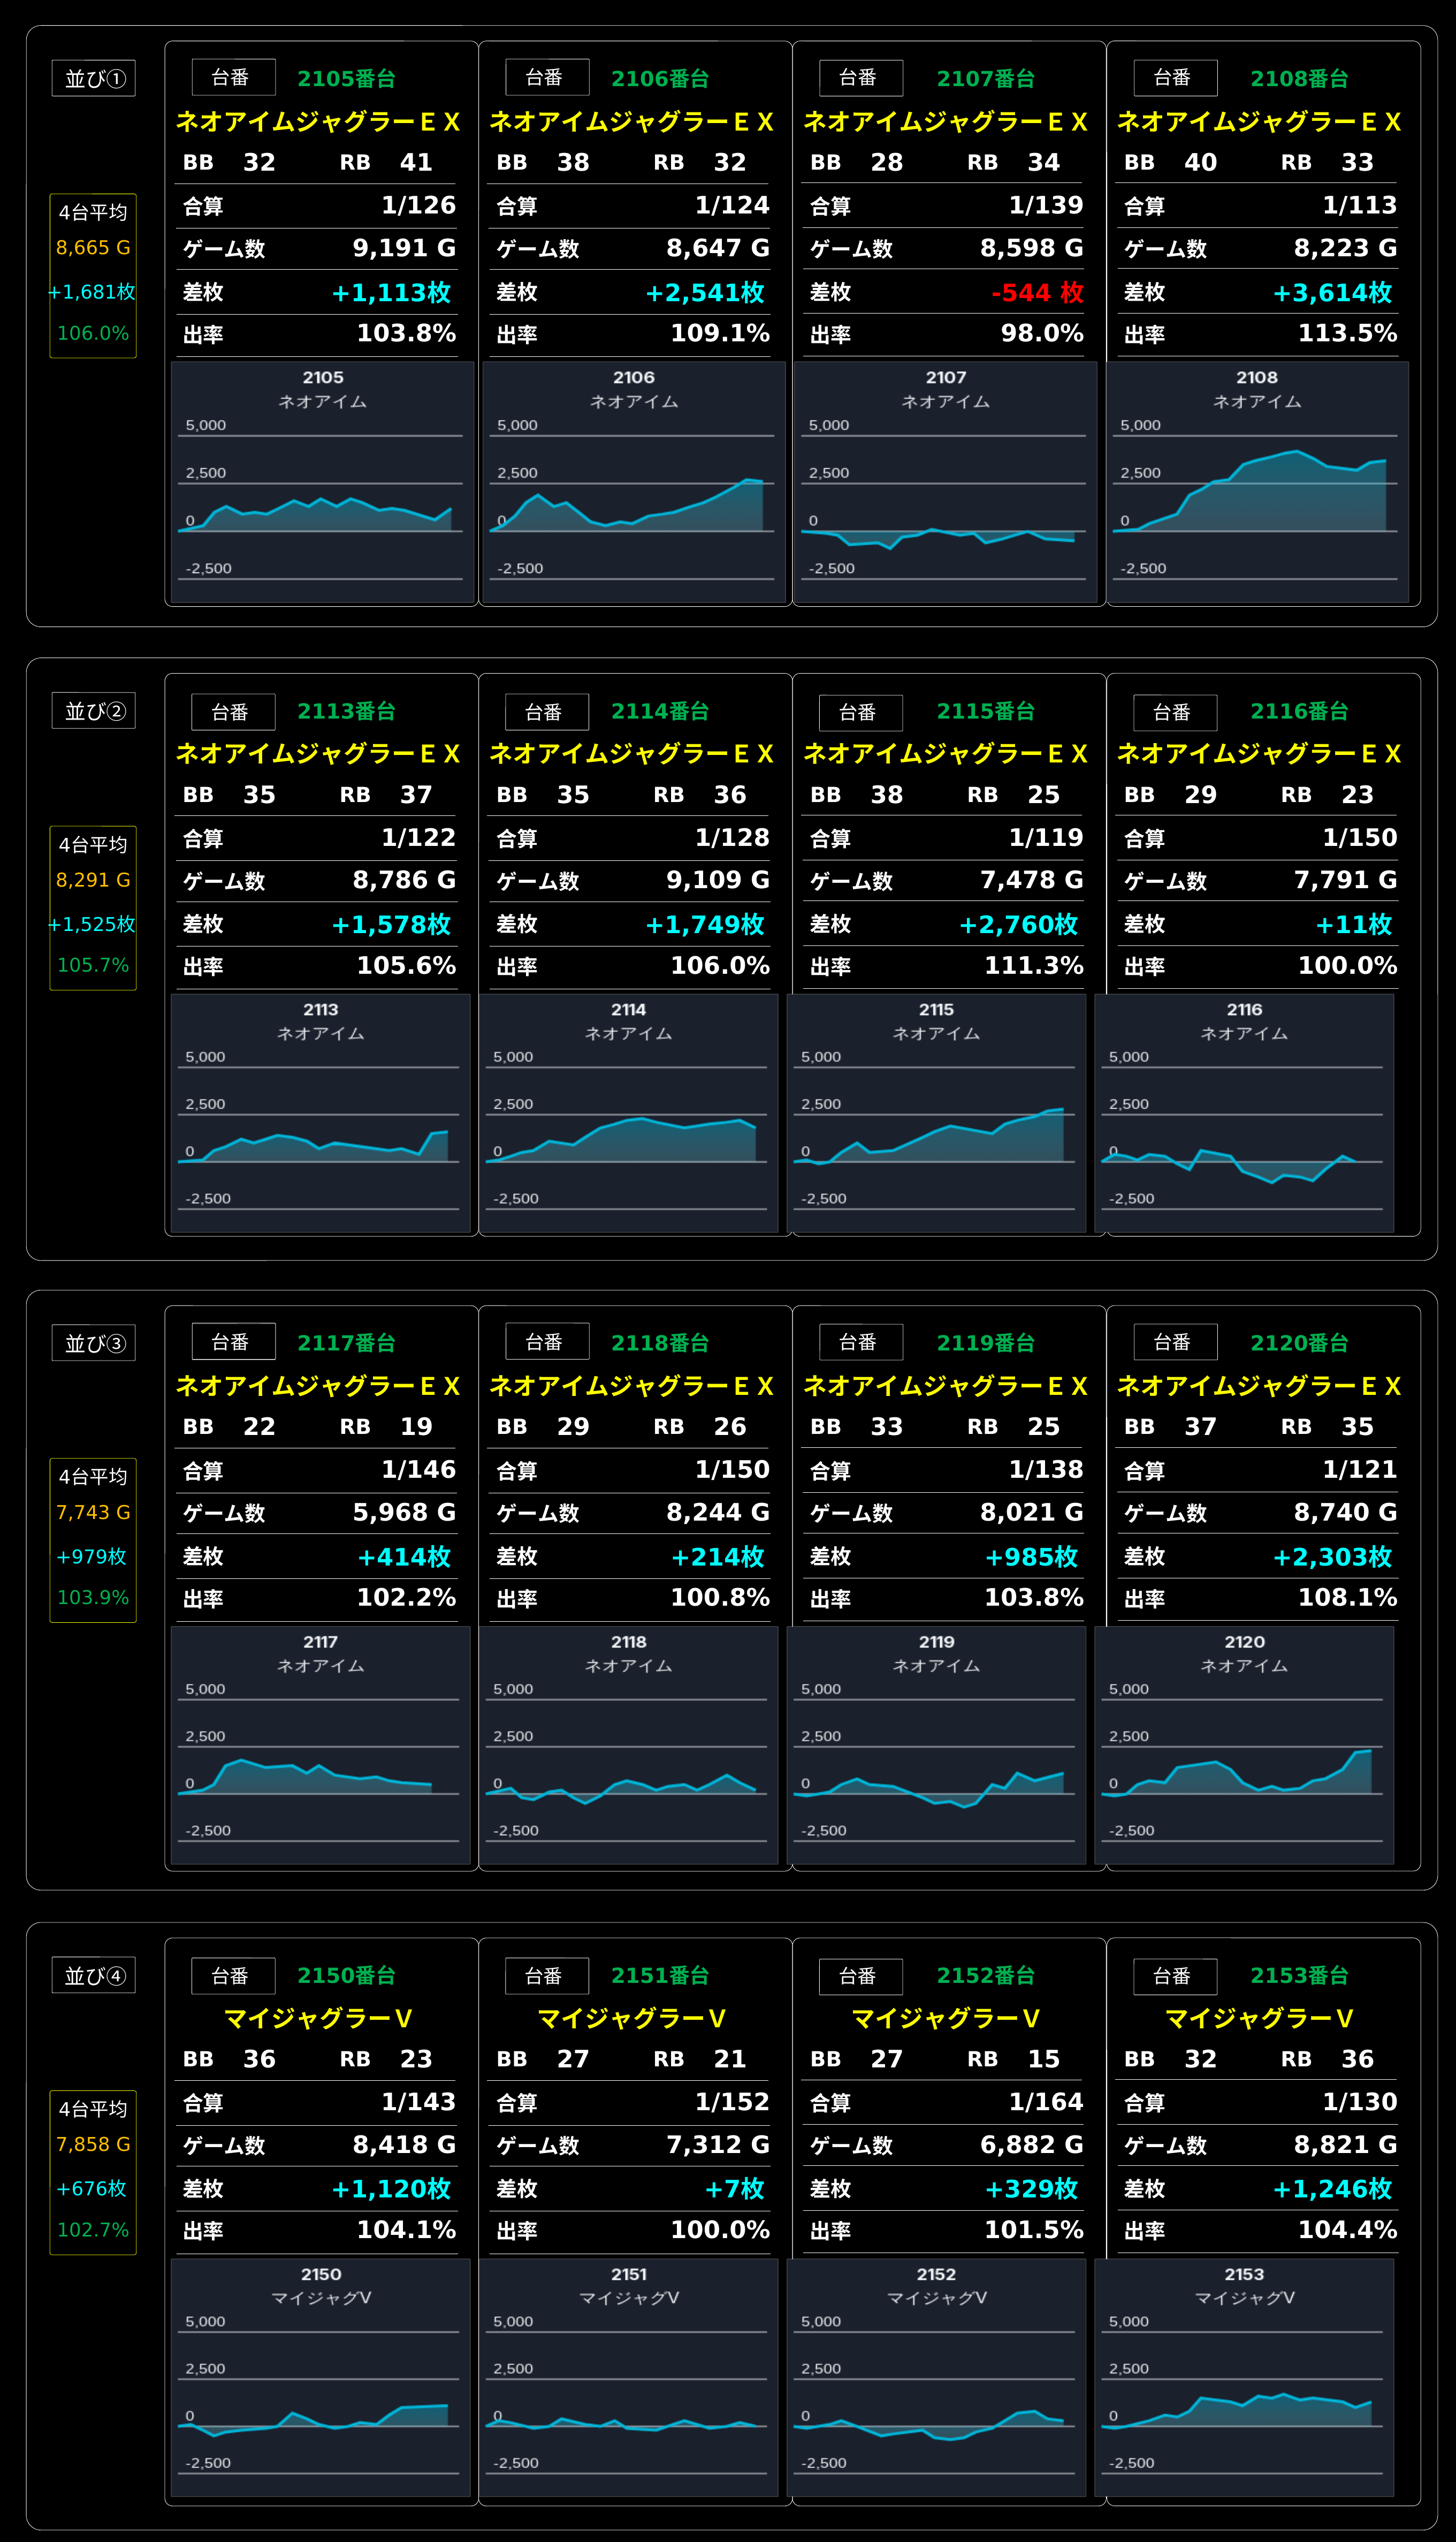Select the 2107番台 machine number
Screen dimensions: 1456x2542
point(986,79)
